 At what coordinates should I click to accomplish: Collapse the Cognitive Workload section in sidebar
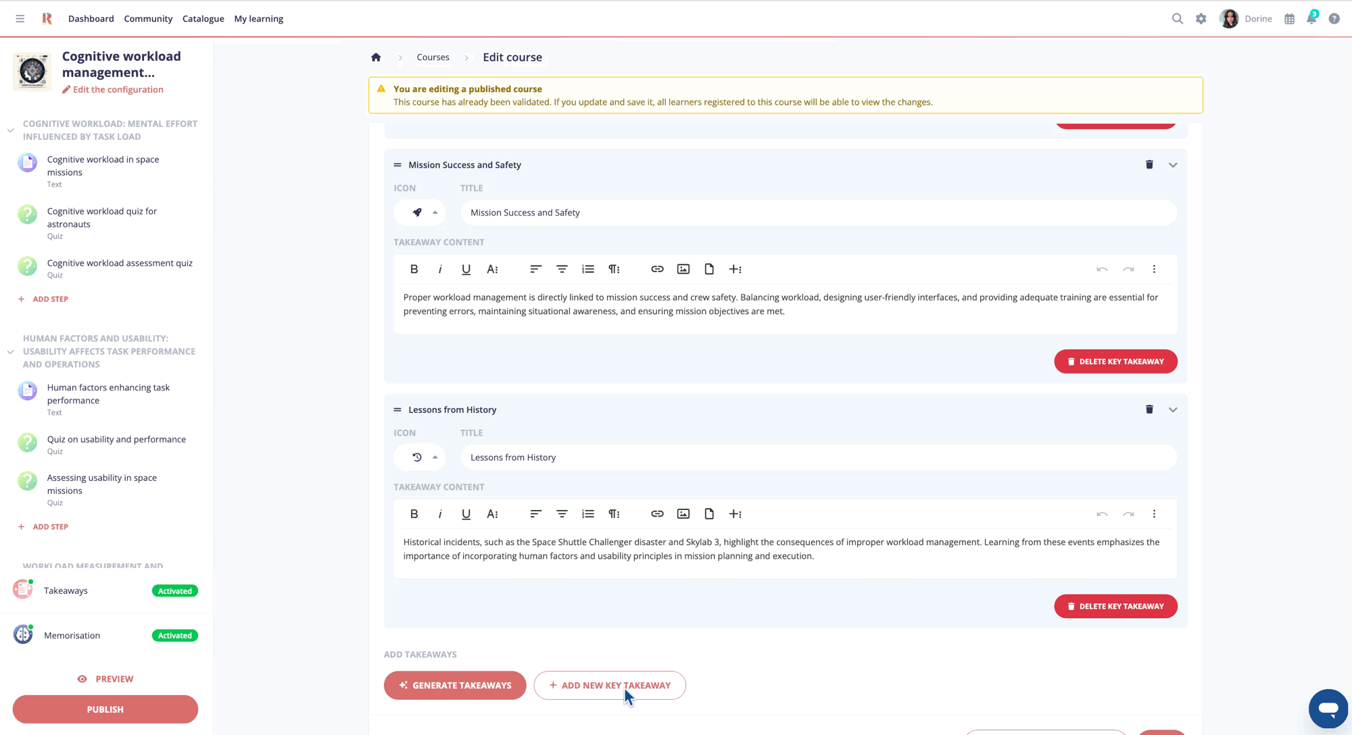[11, 130]
